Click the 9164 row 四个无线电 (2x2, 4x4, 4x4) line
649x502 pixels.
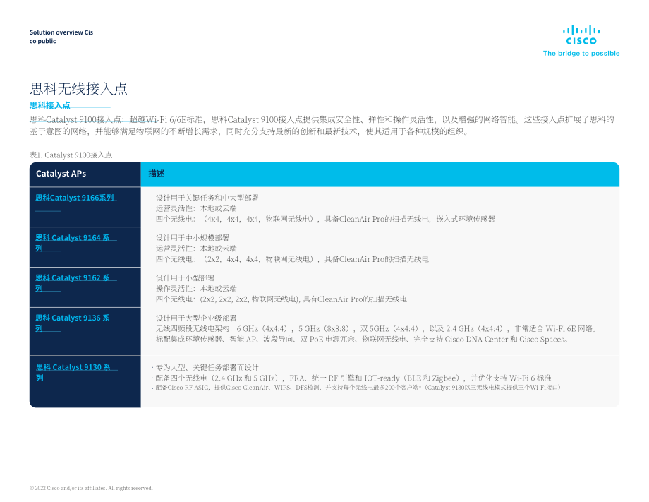(292, 259)
